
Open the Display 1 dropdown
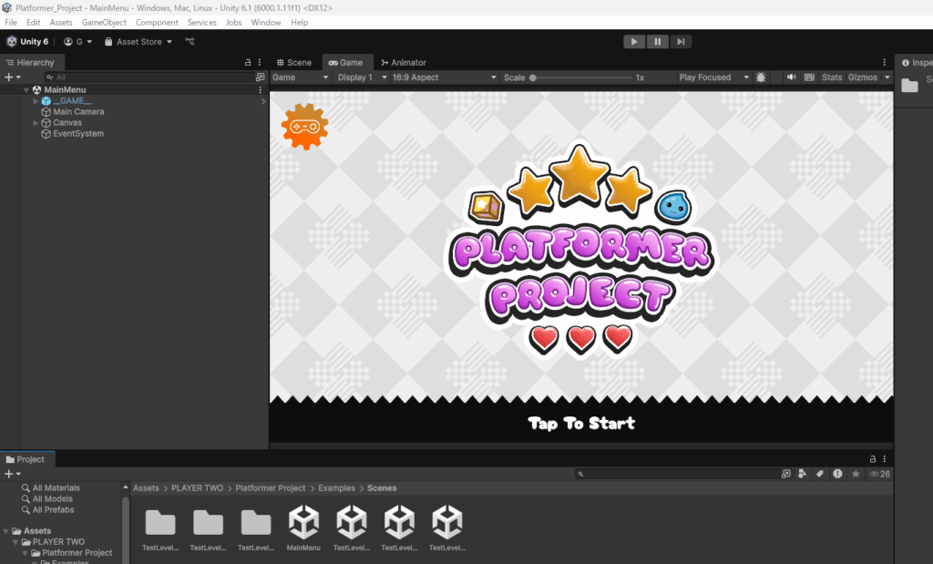[363, 77]
